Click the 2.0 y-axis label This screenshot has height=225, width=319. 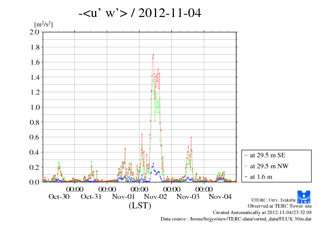[34, 32]
